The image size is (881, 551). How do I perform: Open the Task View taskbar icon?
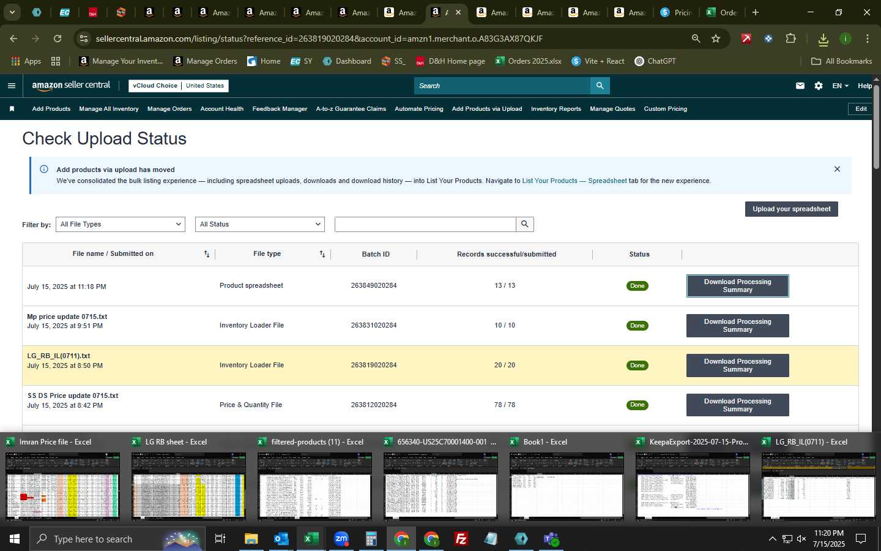click(x=220, y=539)
